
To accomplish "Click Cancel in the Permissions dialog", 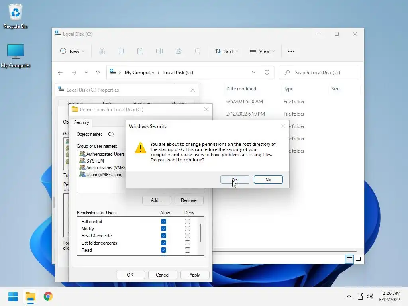I will click(163, 275).
